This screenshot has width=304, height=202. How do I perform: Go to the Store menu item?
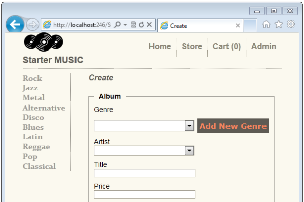pyautogui.click(x=192, y=46)
